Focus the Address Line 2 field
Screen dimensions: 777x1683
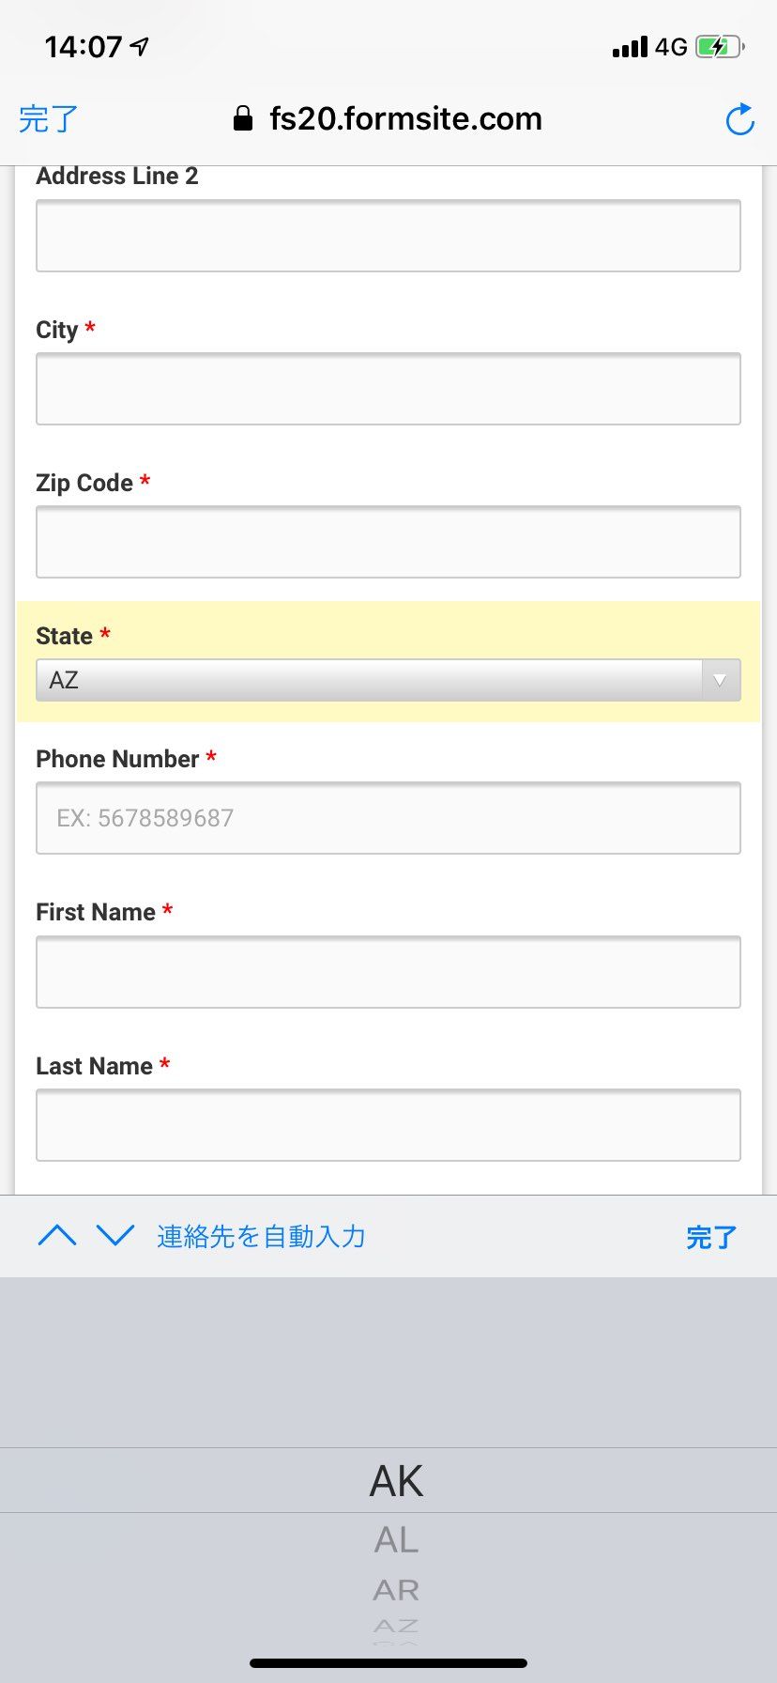coord(388,236)
